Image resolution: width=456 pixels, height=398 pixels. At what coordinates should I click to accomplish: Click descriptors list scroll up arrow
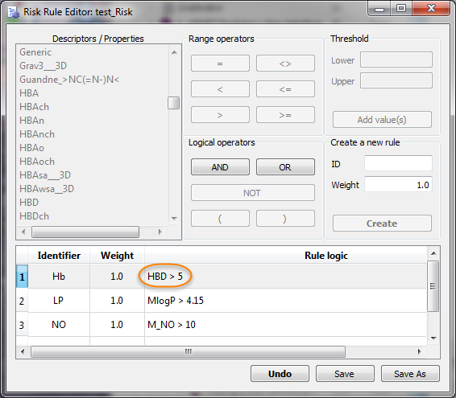coord(174,52)
